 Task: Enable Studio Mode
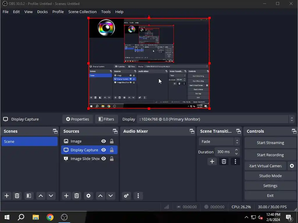click(x=270, y=176)
